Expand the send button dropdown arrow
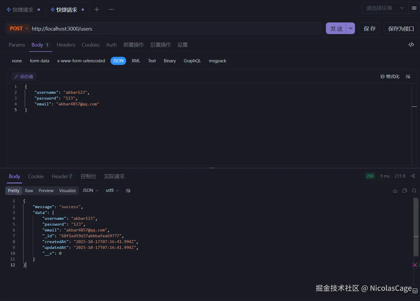This screenshot has width=420, height=301. (x=350, y=29)
